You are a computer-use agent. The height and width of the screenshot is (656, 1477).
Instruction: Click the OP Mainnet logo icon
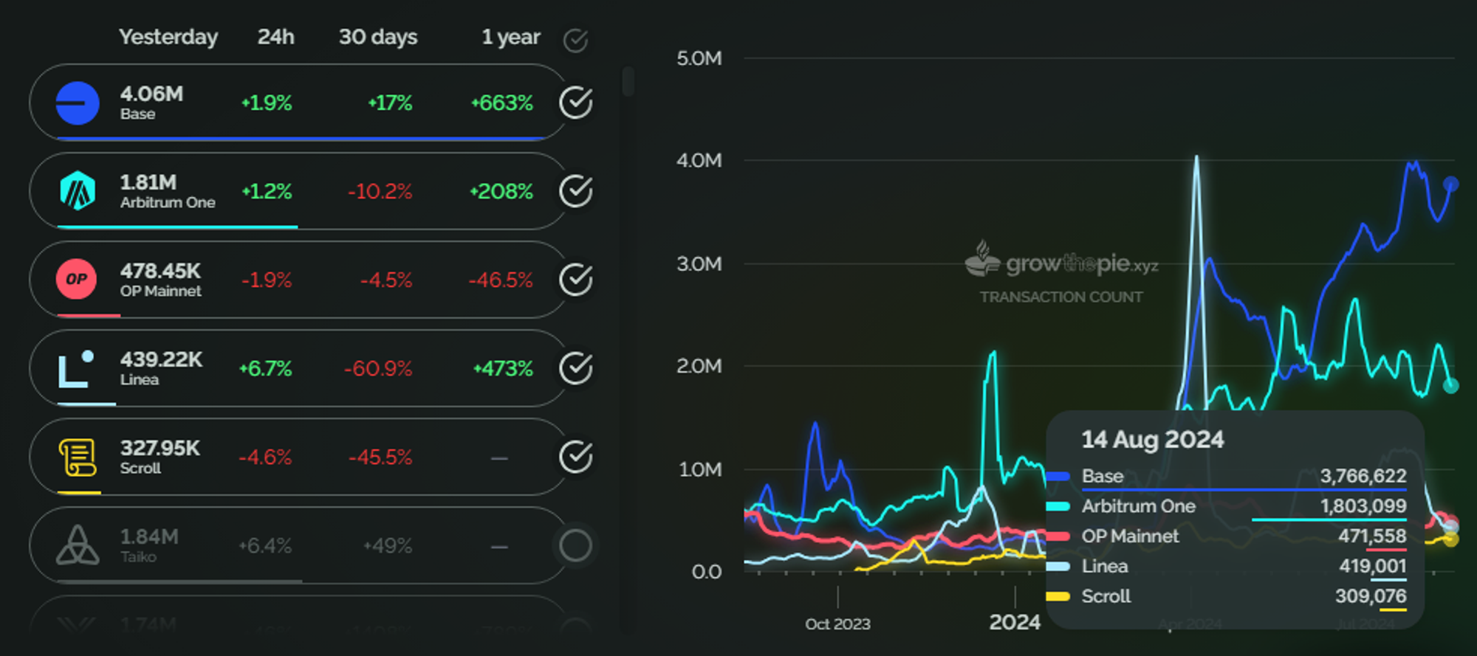coord(77,280)
